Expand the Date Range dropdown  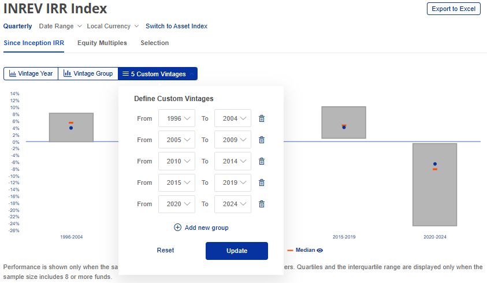coord(60,26)
